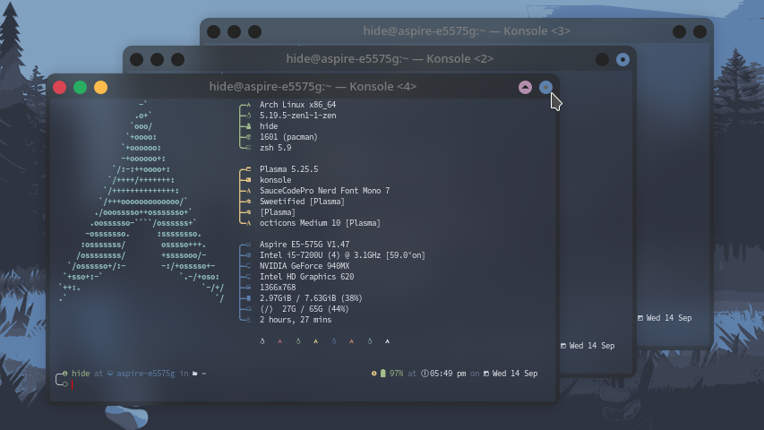This screenshot has width=764, height=430.
Task: Close the Konsole <4> window with red button
Action: click(x=59, y=87)
